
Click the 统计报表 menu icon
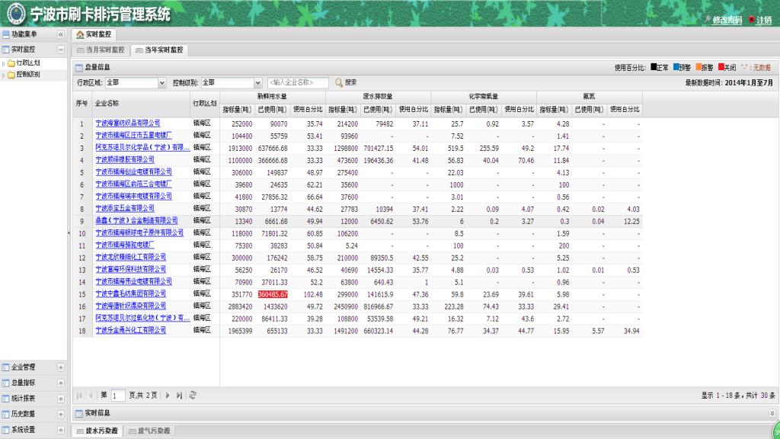[5, 398]
